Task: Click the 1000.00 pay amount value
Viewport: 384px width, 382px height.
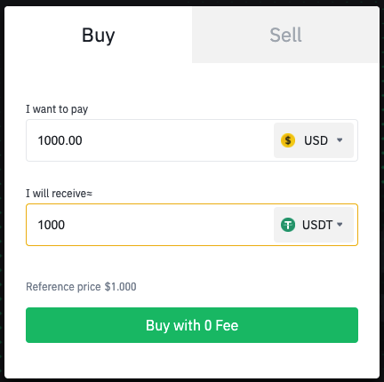Action: click(60, 140)
